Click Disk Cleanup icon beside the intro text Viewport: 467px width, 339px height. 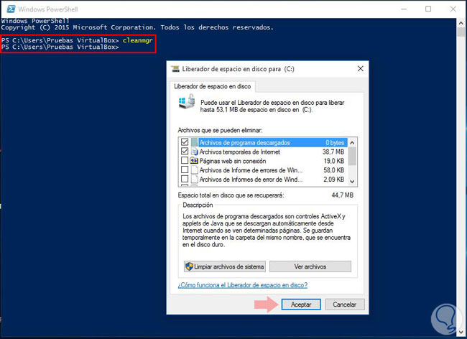(187, 101)
